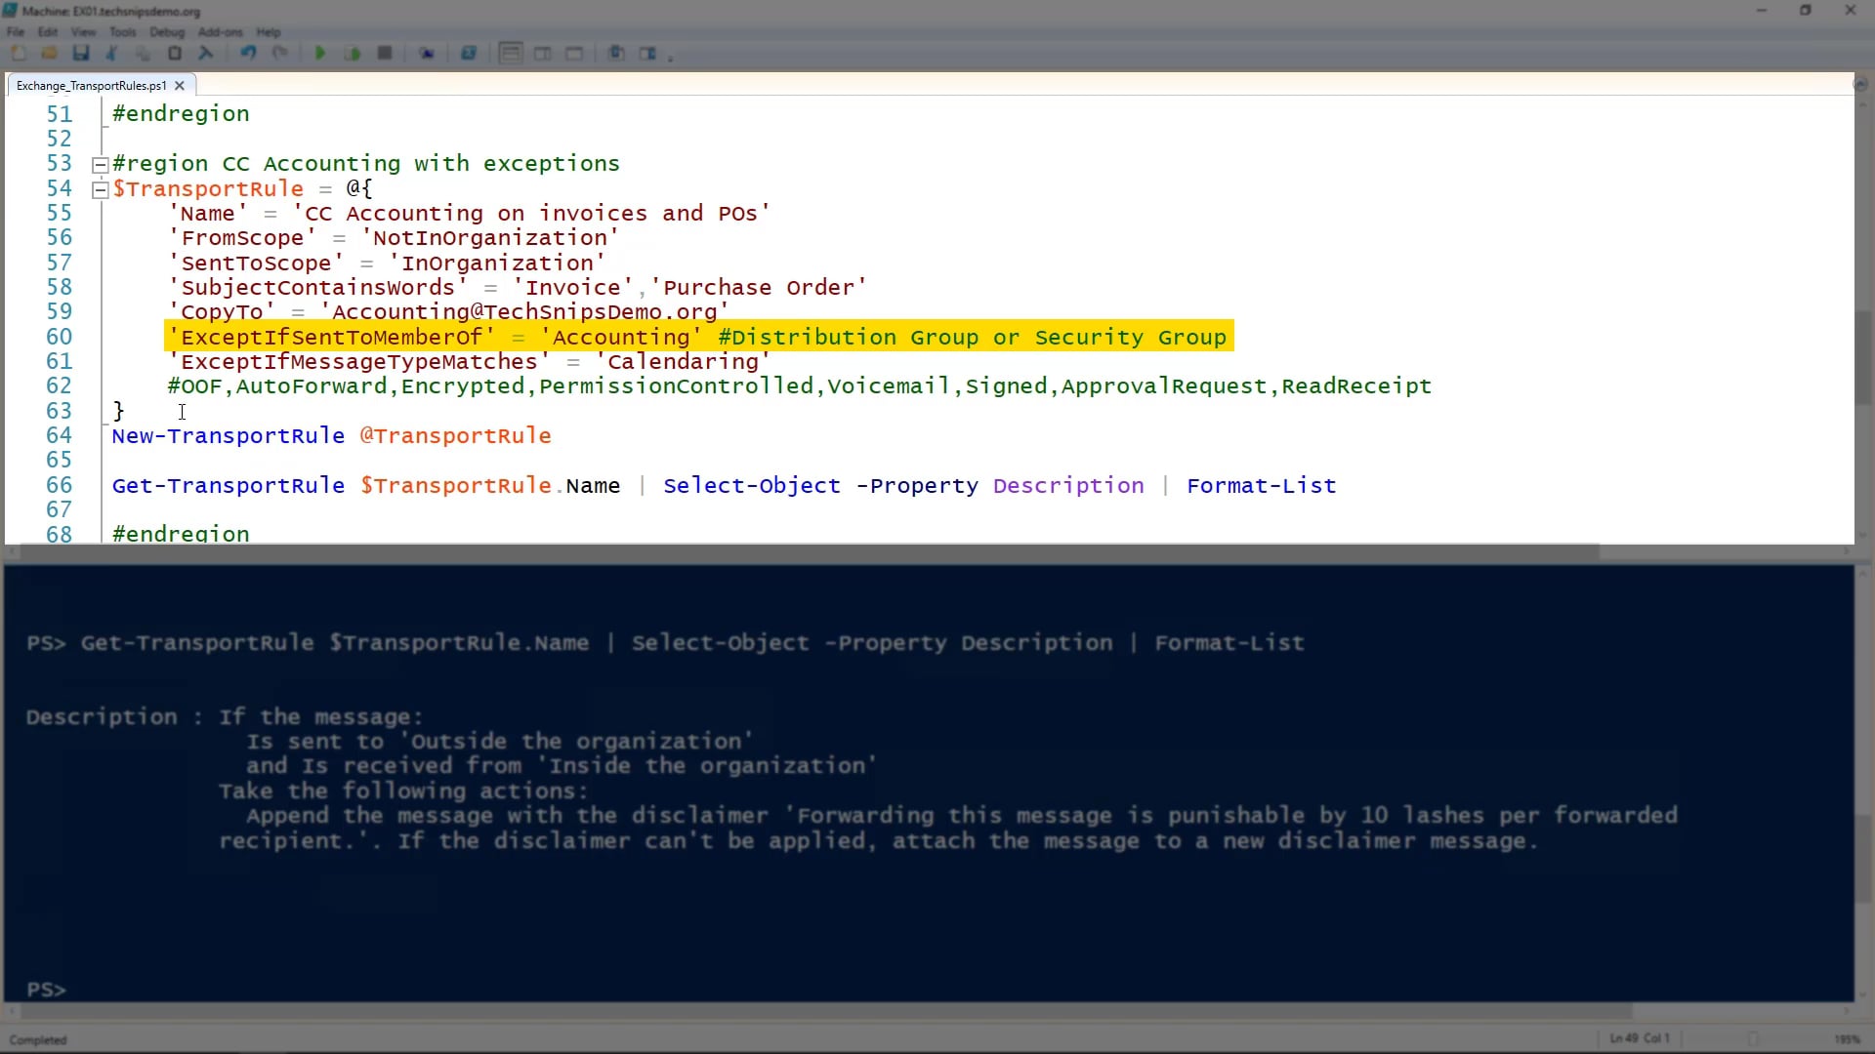Viewport: 1875px width, 1054px height.
Task: Click the Clear Console Pane icon
Action: click(206, 54)
